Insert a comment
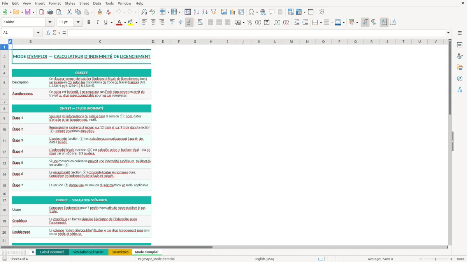Image resolution: width=467 pixels, height=262 pixels. [272, 12]
